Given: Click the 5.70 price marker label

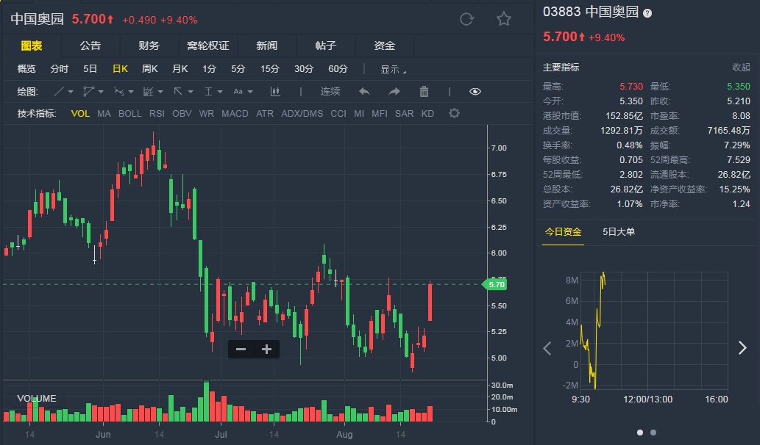Looking at the screenshot, I should (494, 284).
